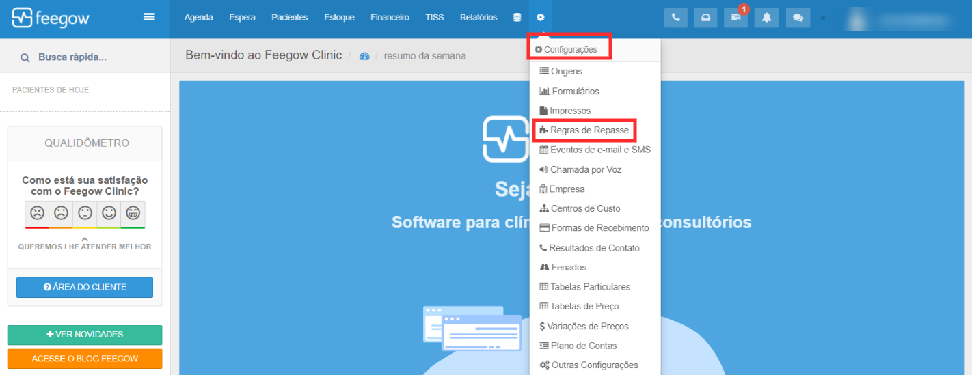Rate satisfaction with smiling face
972x375 pixels.
109,214
